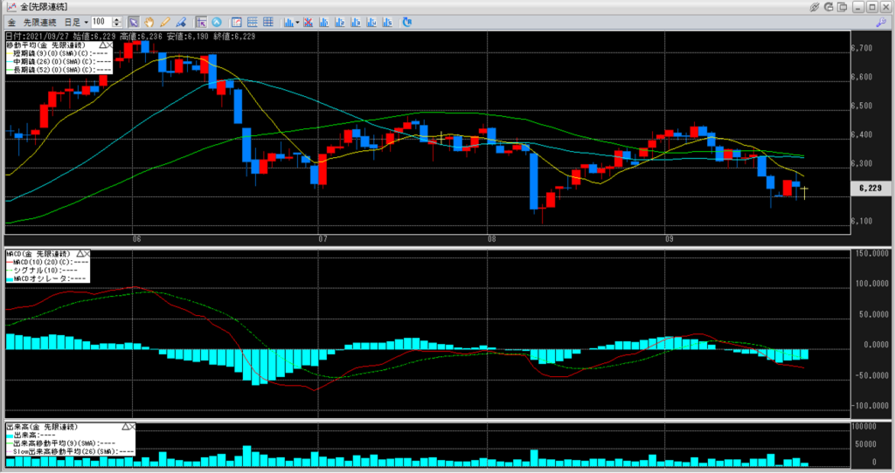
Task: Increase bar count with spinner up arrow
Action: tap(117, 19)
